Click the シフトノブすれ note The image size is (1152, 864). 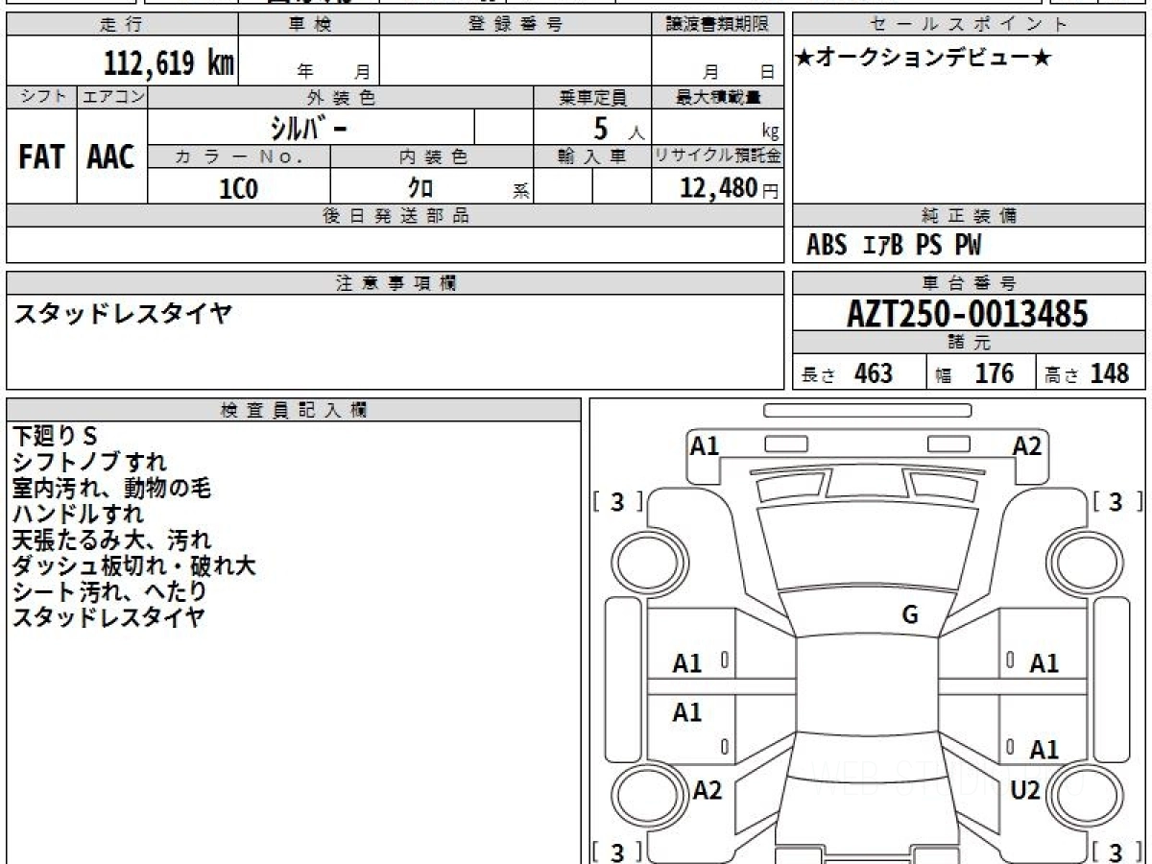tap(89, 462)
